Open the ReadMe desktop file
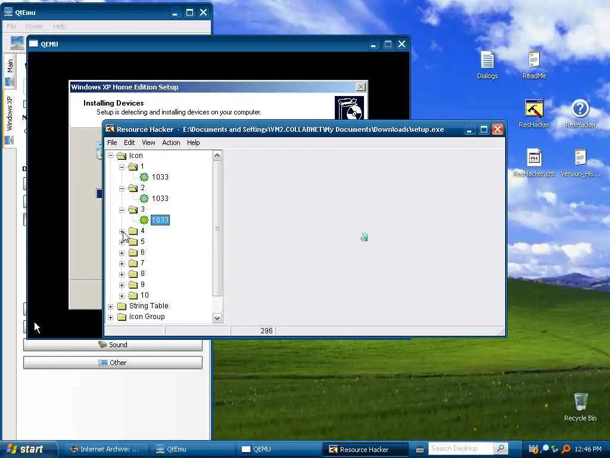Viewport: 610px width, 458px height. [x=534, y=64]
